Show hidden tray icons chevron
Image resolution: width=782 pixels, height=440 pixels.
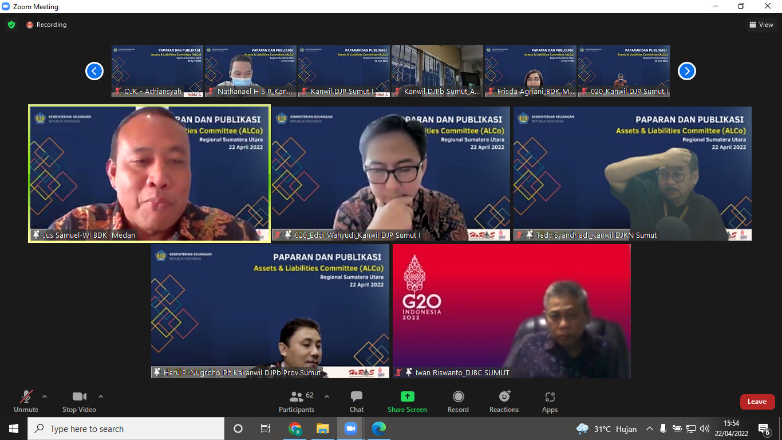[x=650, y=429]
